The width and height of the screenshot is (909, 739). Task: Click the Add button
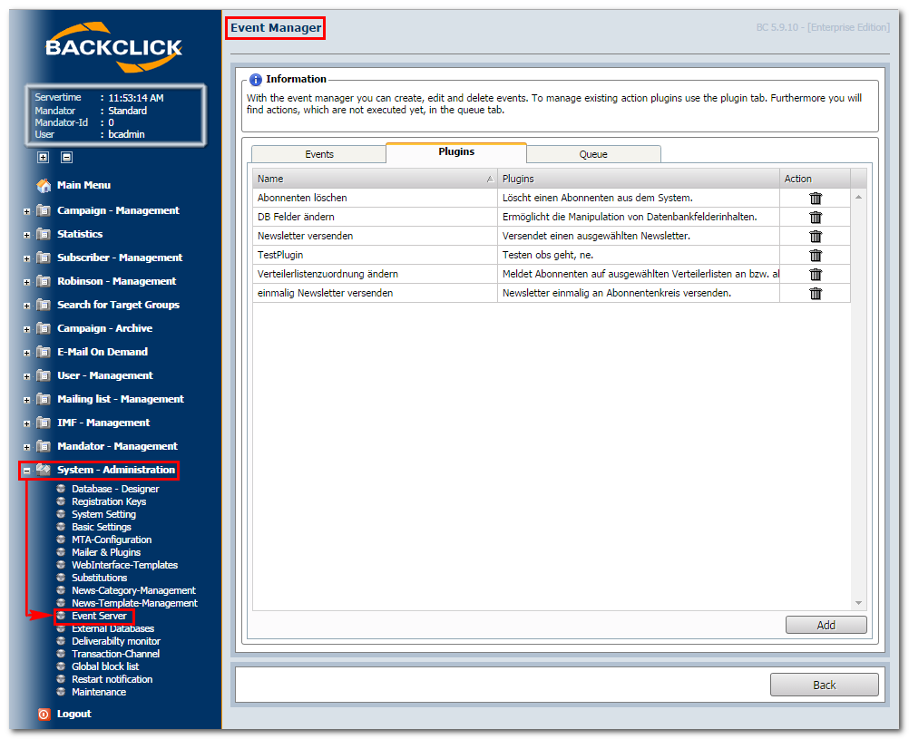pos(826,625)
